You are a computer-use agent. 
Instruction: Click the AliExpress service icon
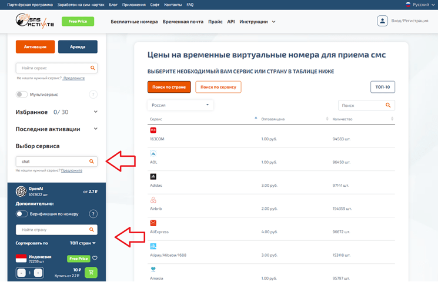[x=153, y=223]
